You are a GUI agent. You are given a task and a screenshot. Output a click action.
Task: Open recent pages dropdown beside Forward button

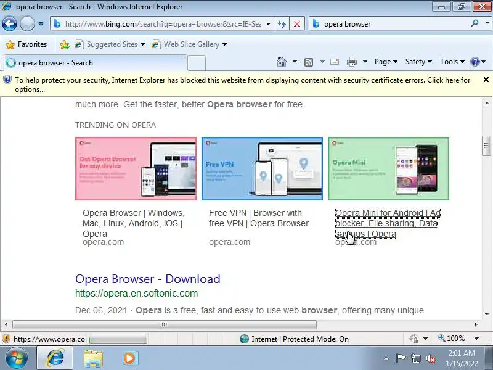click(41, 24)
